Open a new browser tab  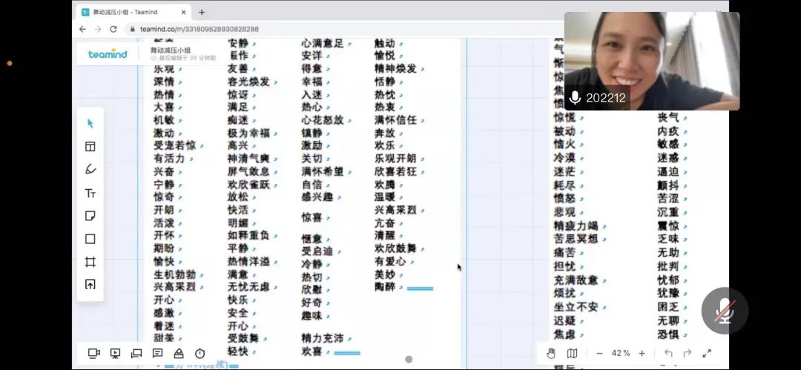202,13
